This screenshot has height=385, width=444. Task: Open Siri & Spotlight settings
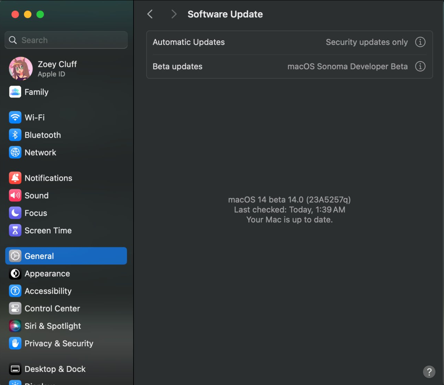[52, 326]
